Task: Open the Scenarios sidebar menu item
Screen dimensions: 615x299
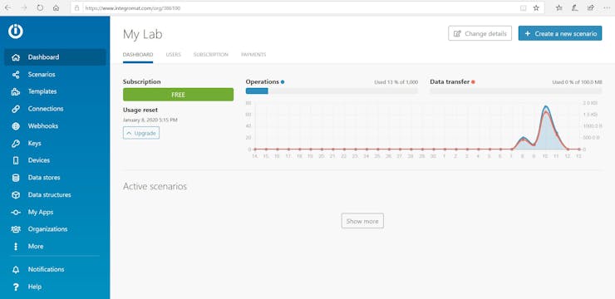Action: pyautogui.click(x=55, y=75)
